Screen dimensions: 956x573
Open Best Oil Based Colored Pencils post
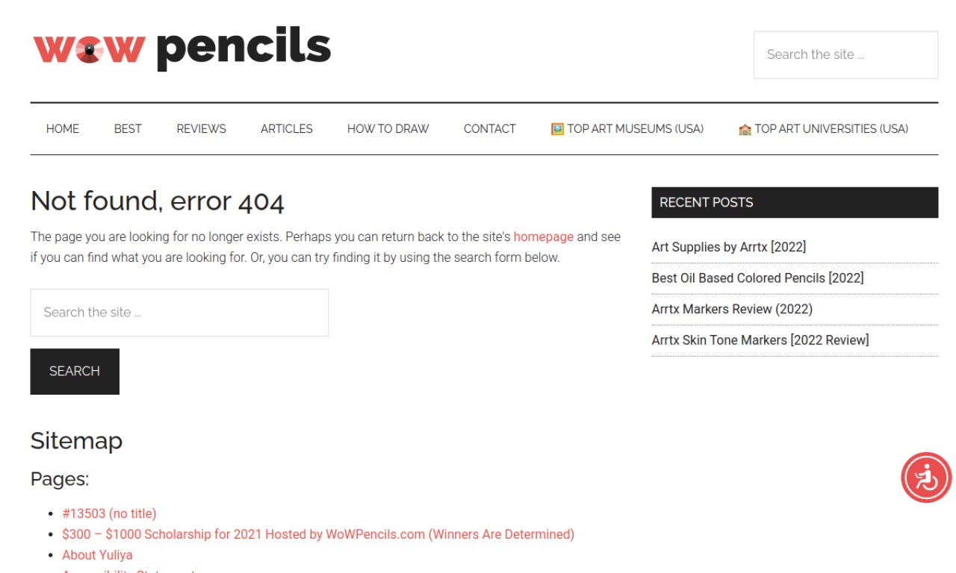758,278
